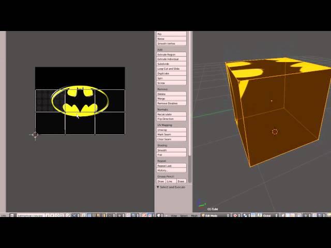Click Repeat Last
The height and width of the screenshot is (248, 331).
(171, 166)
